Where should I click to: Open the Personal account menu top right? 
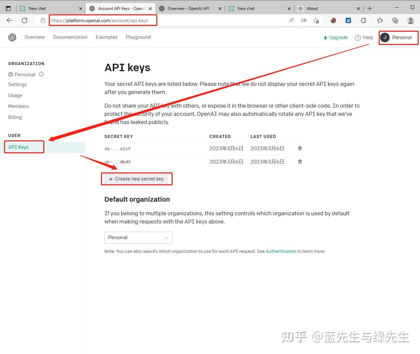[398, 37]
